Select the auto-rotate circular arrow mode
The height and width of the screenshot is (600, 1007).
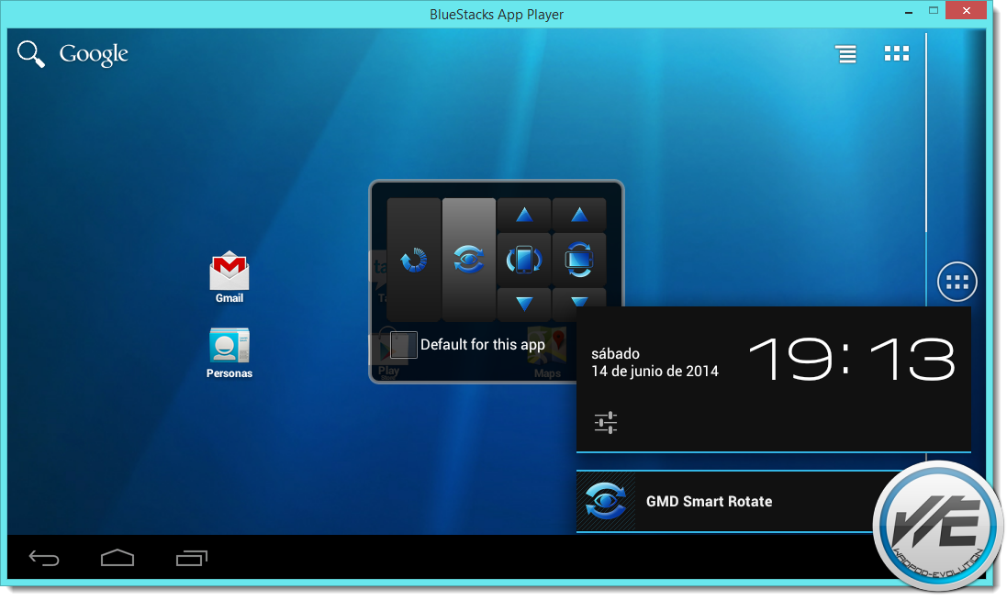click(x=414, y=260)
